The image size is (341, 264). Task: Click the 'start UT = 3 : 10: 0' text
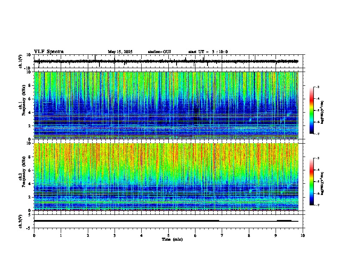click(208, 52)
